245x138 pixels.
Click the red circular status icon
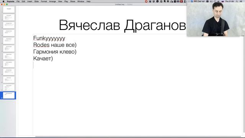146,1
